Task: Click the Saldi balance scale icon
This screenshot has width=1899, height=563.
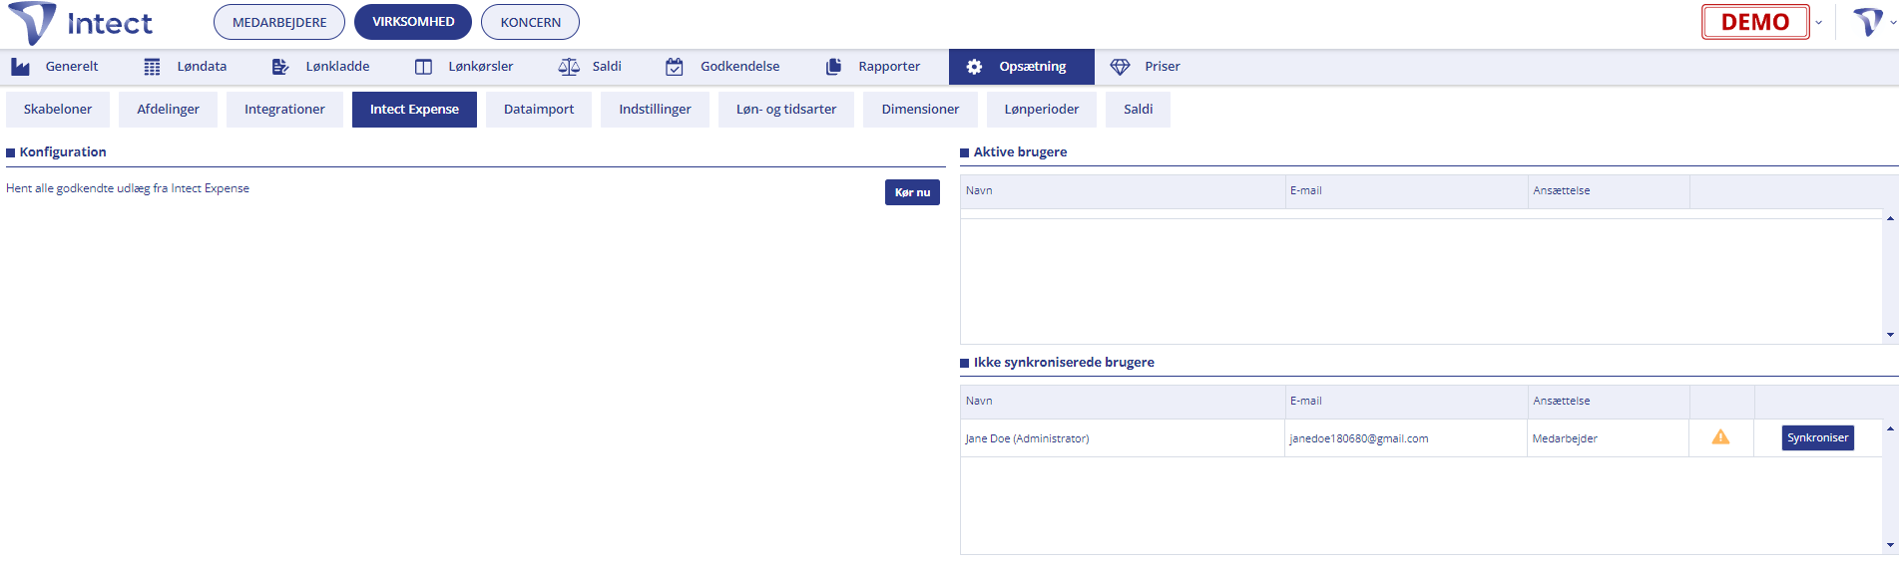Action: coord(569,67)
